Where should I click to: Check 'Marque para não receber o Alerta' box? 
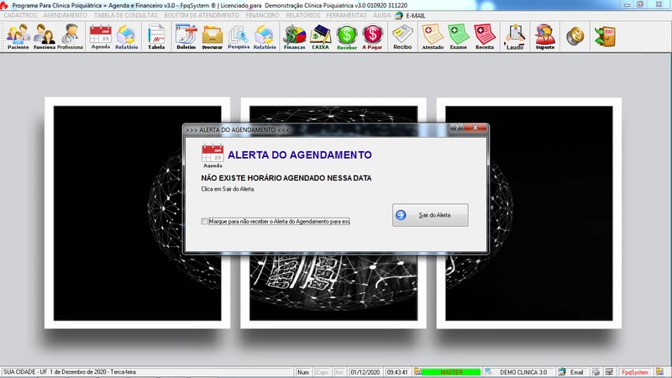pyautogui.click(x=204, y=221)
